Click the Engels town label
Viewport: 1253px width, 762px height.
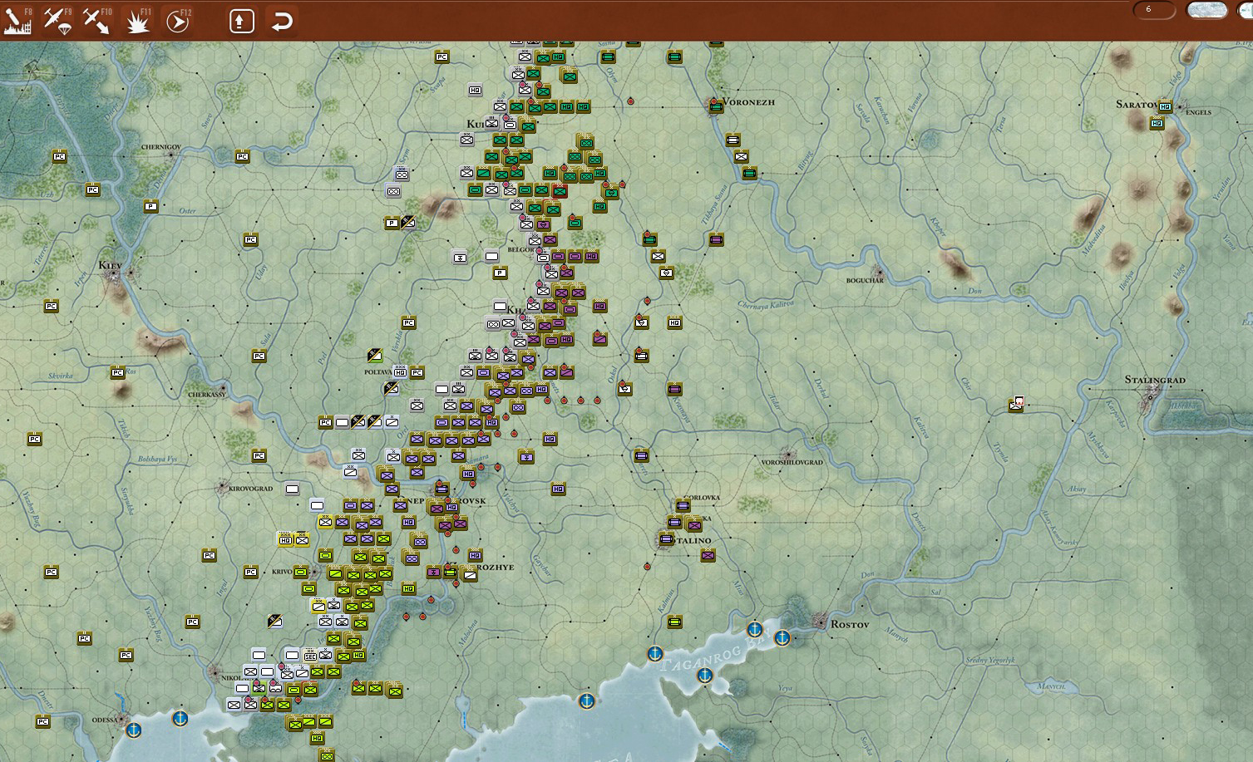coord(1199,112)
